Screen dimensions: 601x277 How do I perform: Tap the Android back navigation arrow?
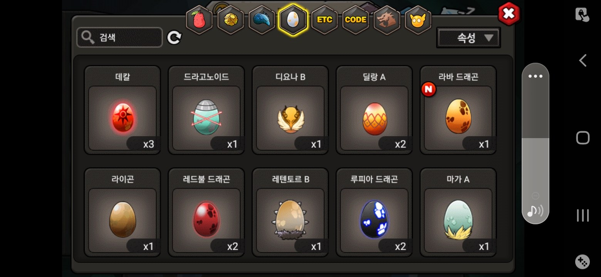coord(583,60)
